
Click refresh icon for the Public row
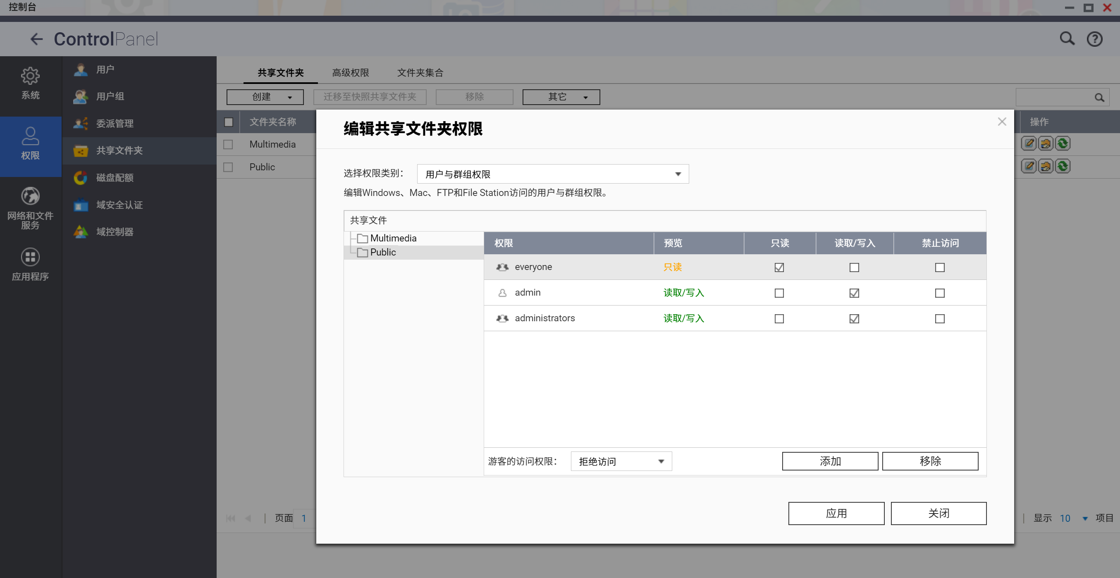[x=1063, y=166]
